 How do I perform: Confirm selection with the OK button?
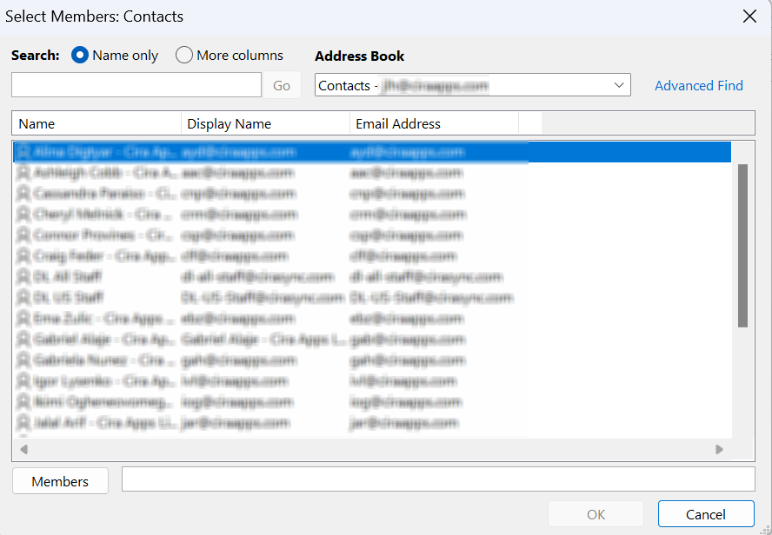pos(596,513)
